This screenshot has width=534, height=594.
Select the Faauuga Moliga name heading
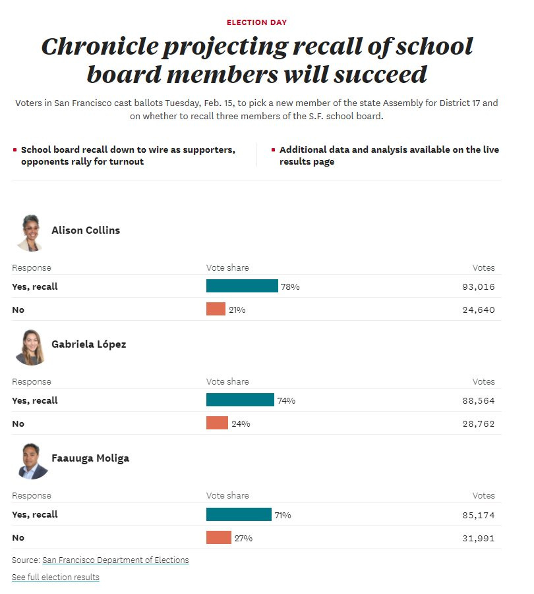pyautogui.click(x=90, y=458)
